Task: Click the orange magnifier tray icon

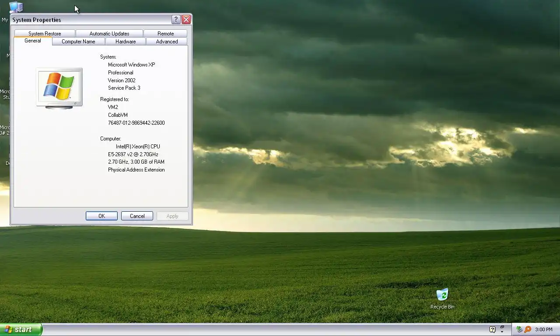Action: click(528, 329)
